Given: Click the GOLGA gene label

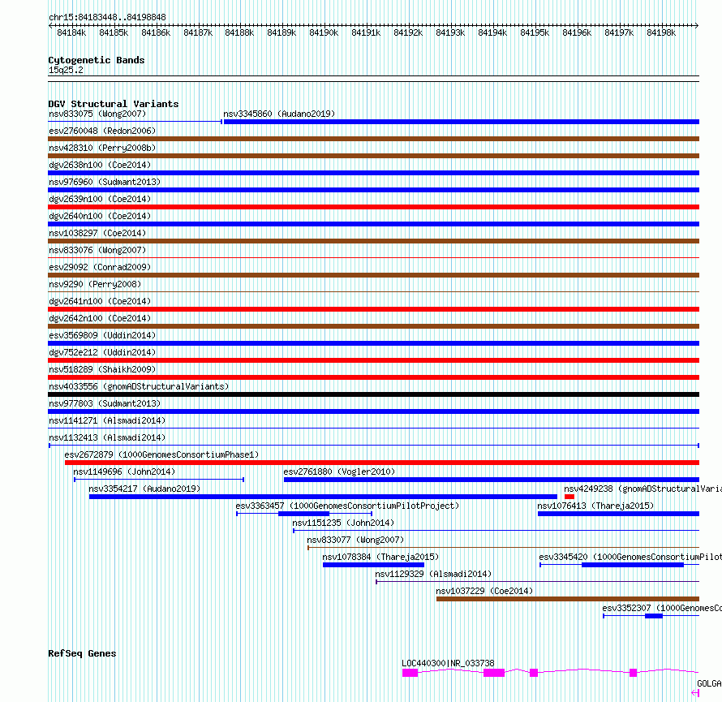Looking at the screenshot, I should click(x=709, y=683).
